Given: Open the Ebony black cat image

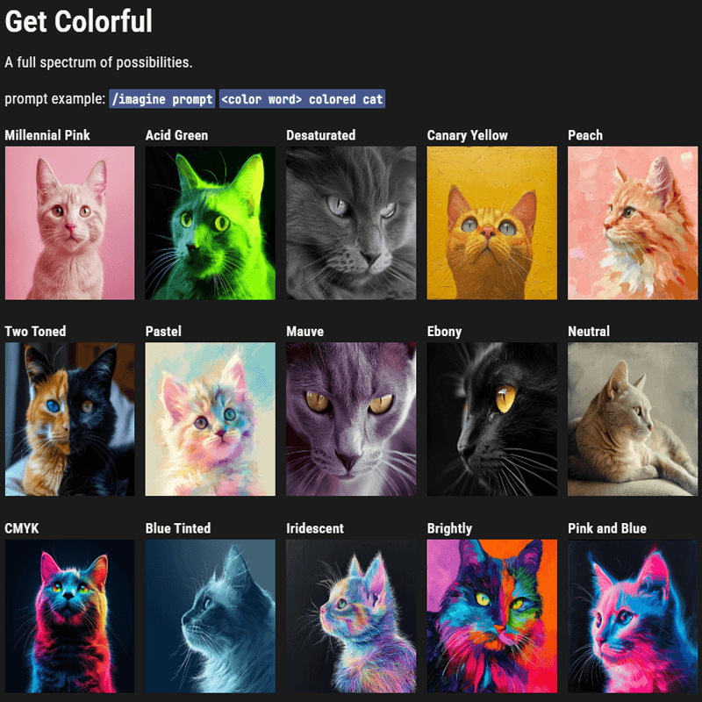Looking at the screenshot, I should click(492, 419).
